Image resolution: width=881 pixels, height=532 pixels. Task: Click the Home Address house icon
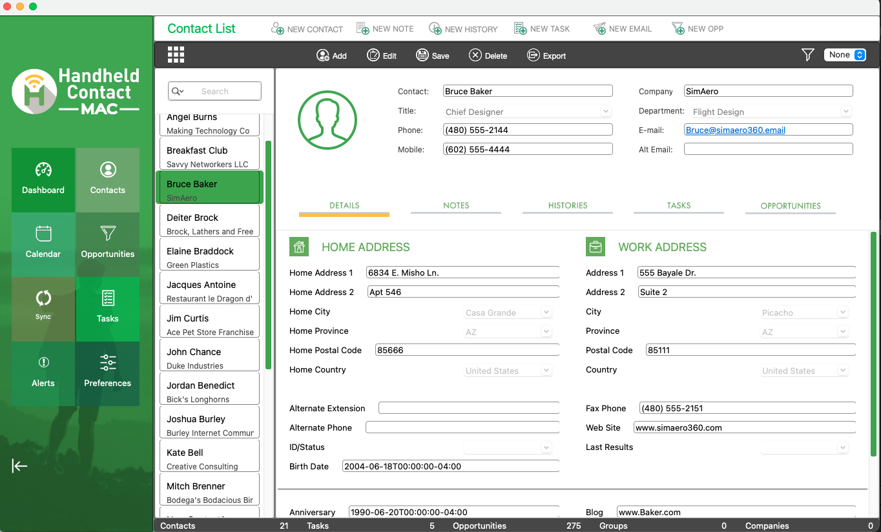coord(298,247)
